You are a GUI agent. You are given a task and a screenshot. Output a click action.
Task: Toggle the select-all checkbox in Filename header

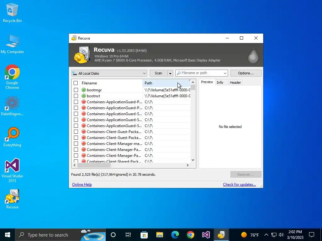point(75,83)
